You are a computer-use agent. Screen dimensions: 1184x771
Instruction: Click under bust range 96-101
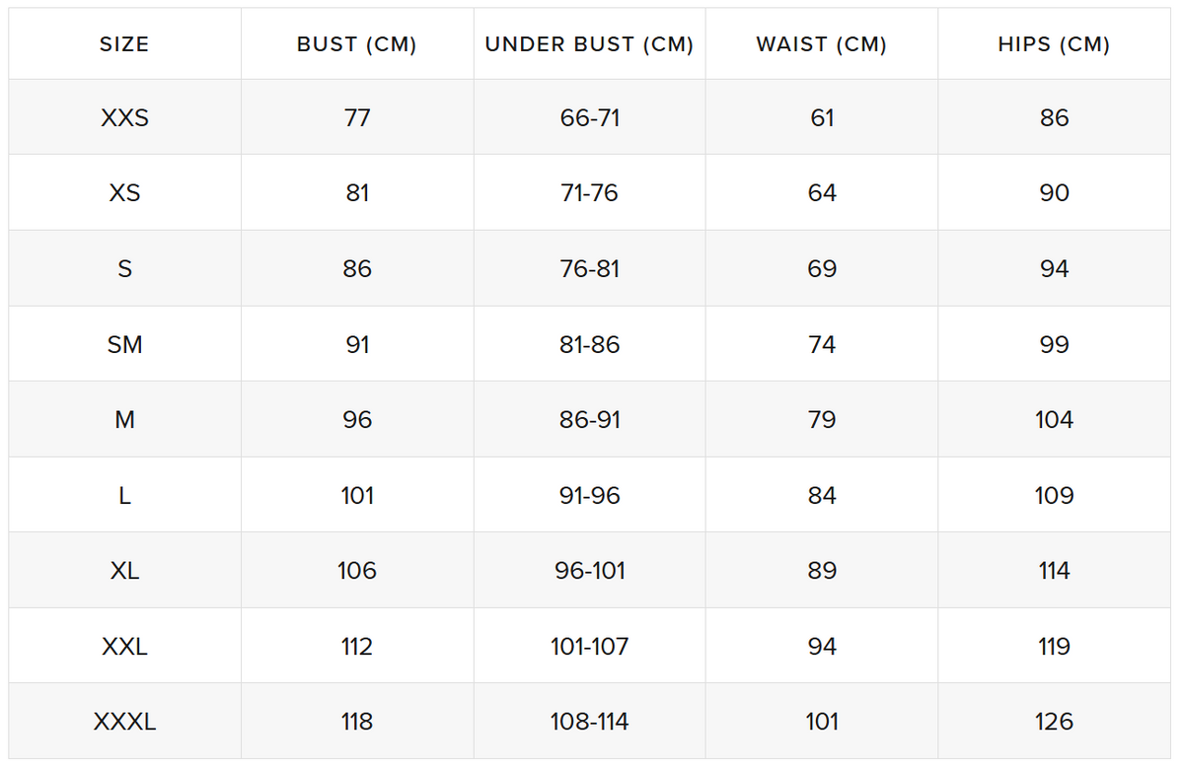[589, 571]
